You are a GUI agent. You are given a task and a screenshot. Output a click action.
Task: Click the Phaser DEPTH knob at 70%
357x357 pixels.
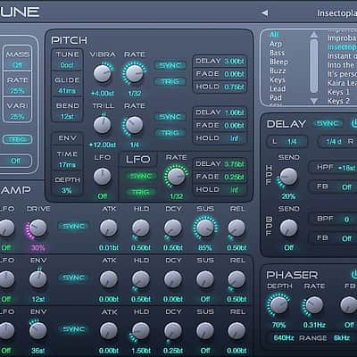pos(278,305)
